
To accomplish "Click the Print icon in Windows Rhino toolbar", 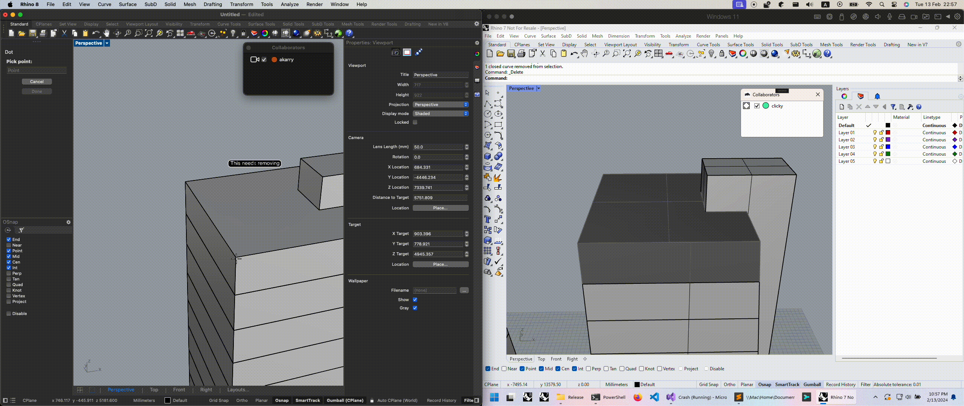I will (x=522, y=54).
